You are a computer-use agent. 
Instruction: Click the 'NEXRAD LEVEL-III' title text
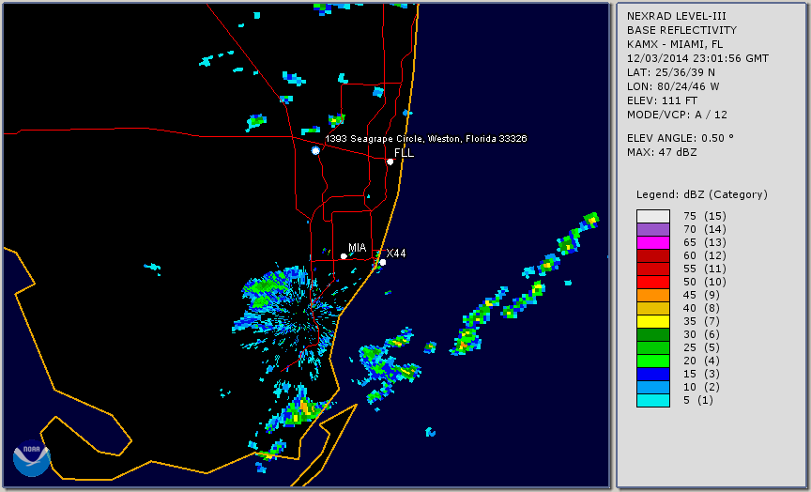[677, 17]
